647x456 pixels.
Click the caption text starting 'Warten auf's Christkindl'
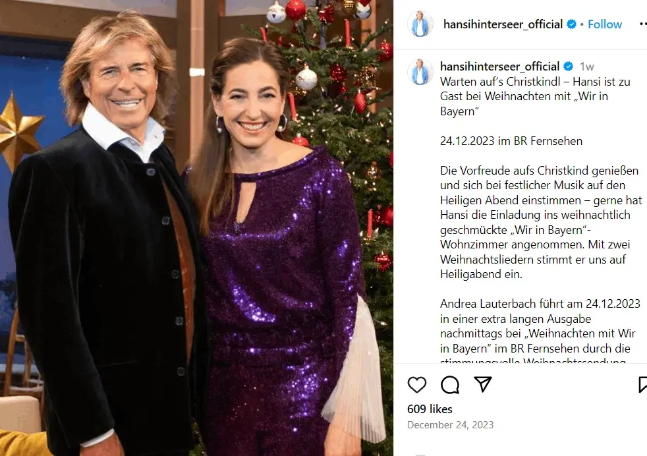(x=535, y=96)
